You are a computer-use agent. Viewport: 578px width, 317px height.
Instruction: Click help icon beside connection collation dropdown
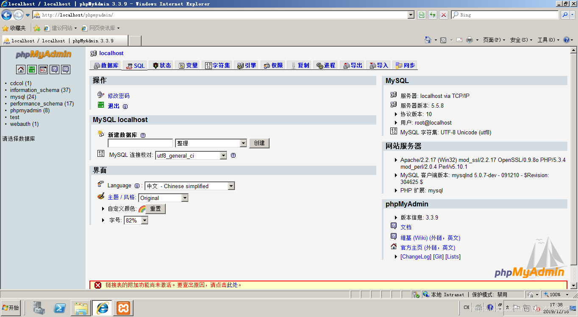[x=233, y=156]
